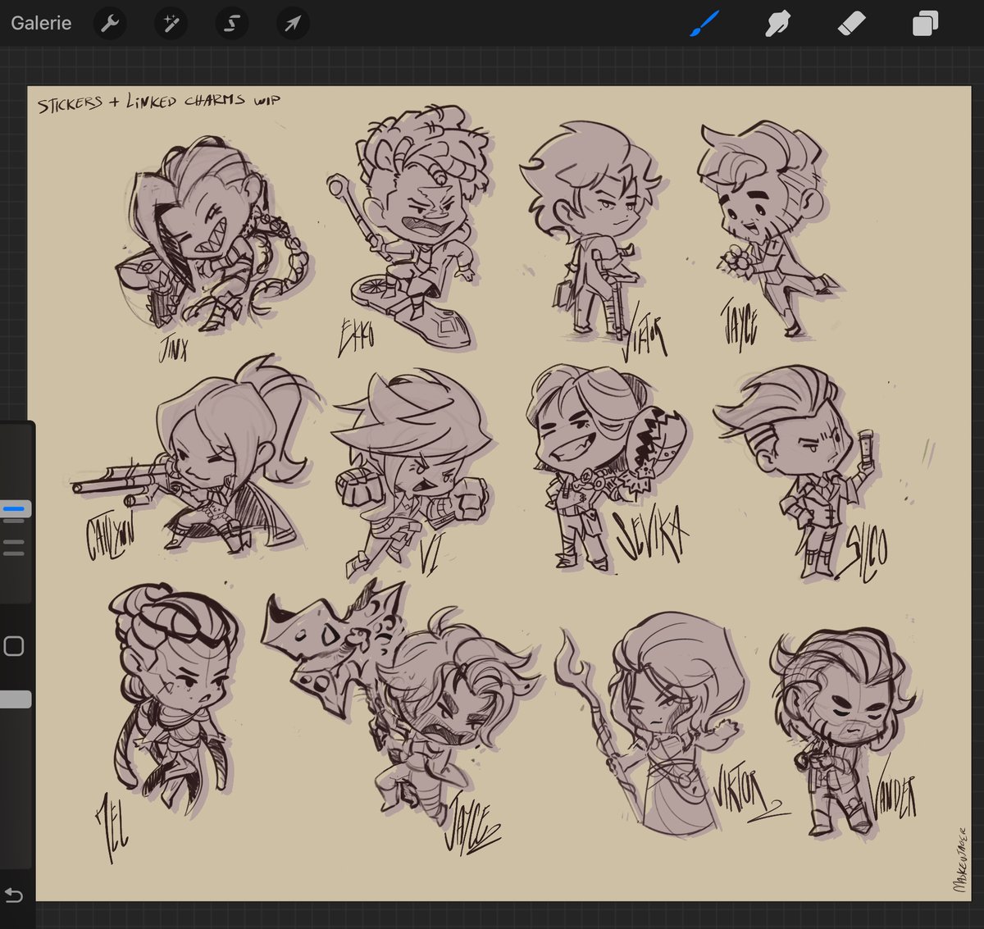Viewport: 984px width, 929px height.
Task: Select the Smudge tool
Action: pyautogui.click(x=777, y=25)
